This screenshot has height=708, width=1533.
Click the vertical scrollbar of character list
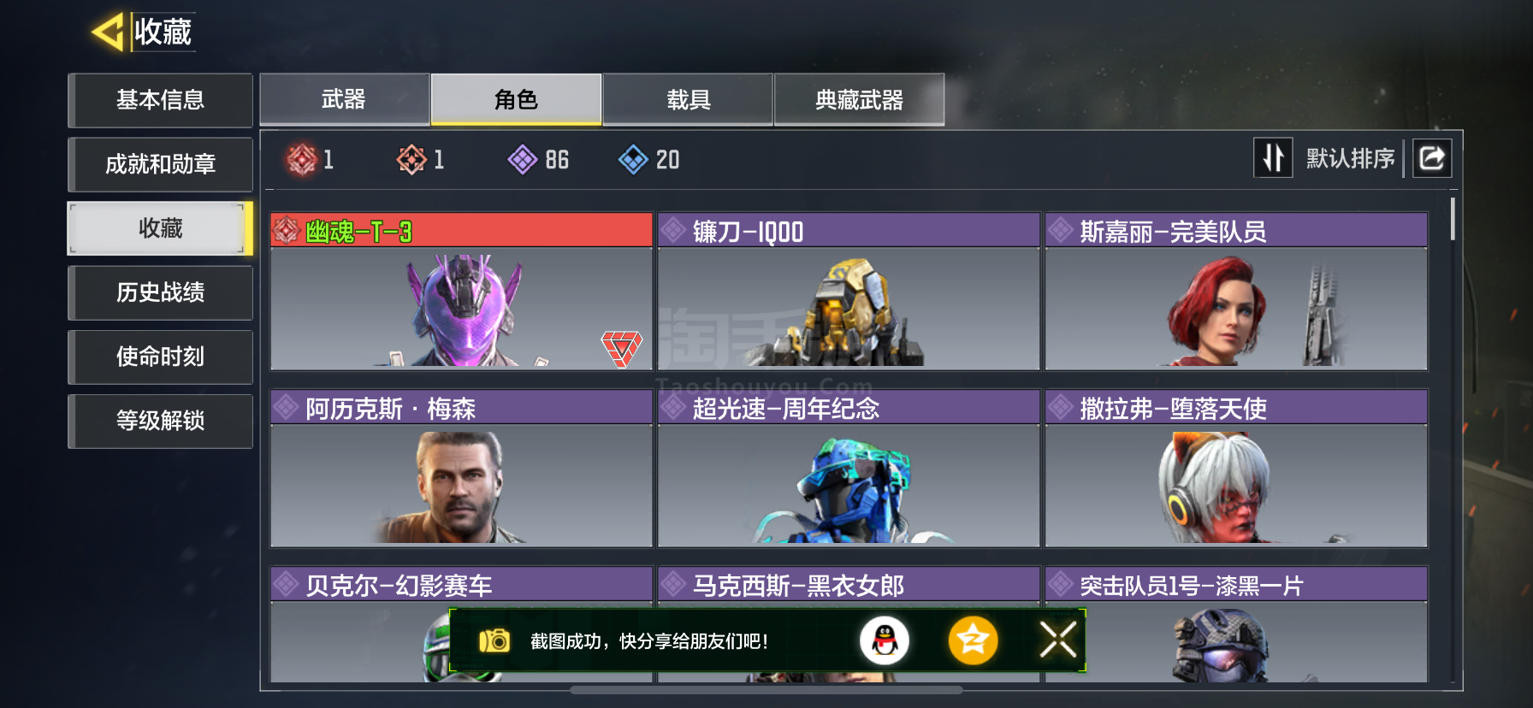click(1453, 219)
